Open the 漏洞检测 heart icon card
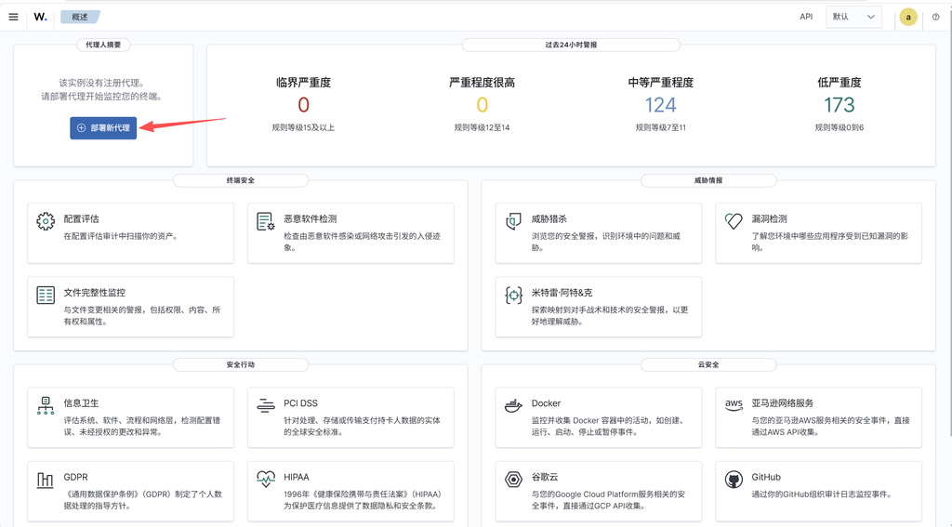Viewport: 952px width, 527px height. tap(818, 233)
